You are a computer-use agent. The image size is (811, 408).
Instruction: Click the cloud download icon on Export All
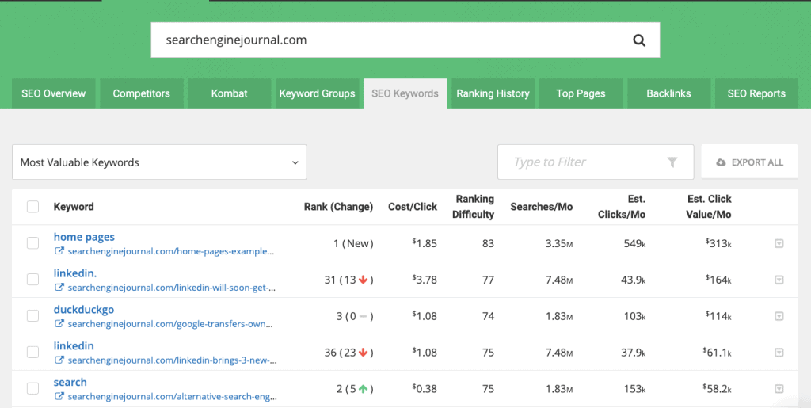(721, 162)
